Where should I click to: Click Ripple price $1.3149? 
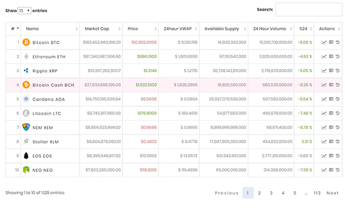150,71
